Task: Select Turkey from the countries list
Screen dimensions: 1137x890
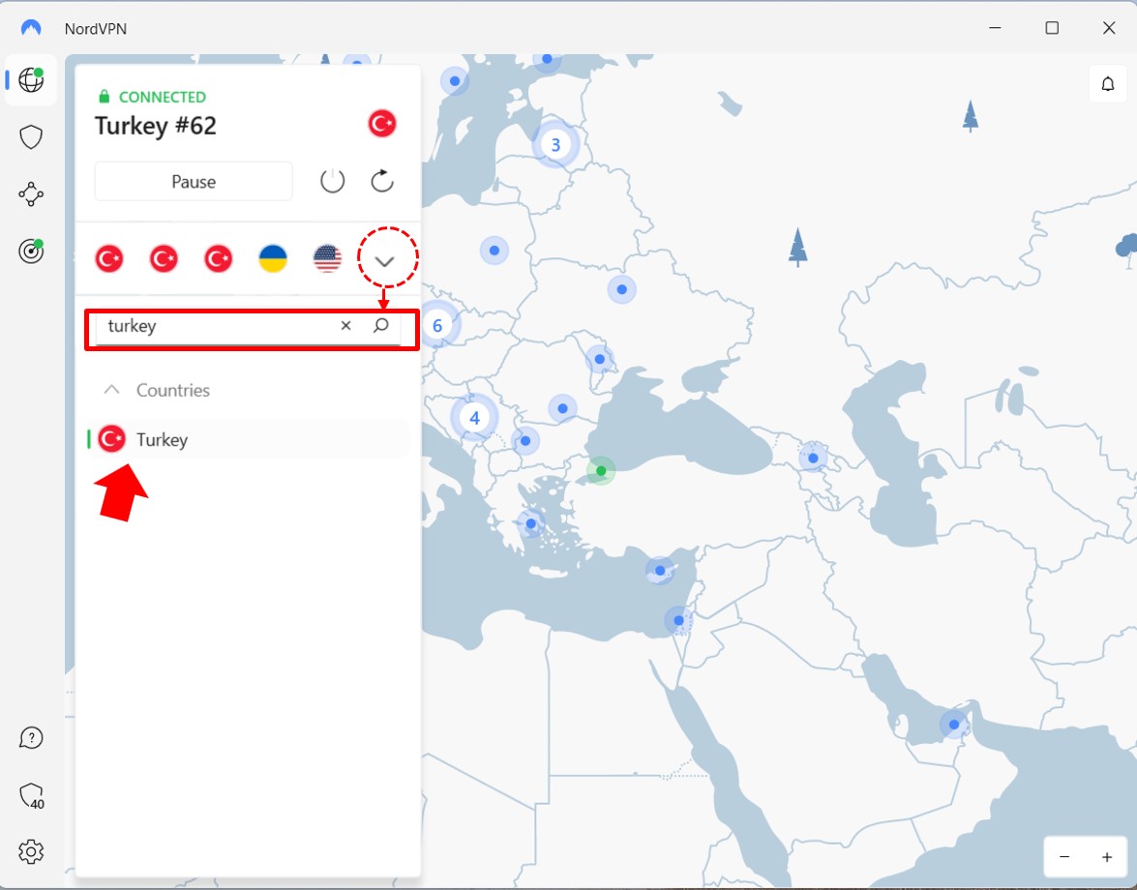Action: (162, 439)
